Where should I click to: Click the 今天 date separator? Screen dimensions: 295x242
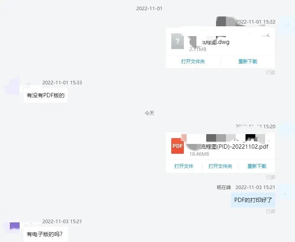(149, 113)
